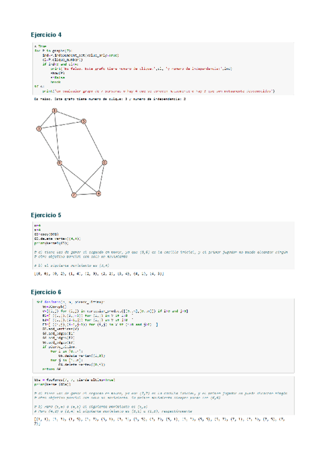The width and height of the screenshot is (327, 463).
Task: Click the Ejercicio 4 heading
Action: 48,35
